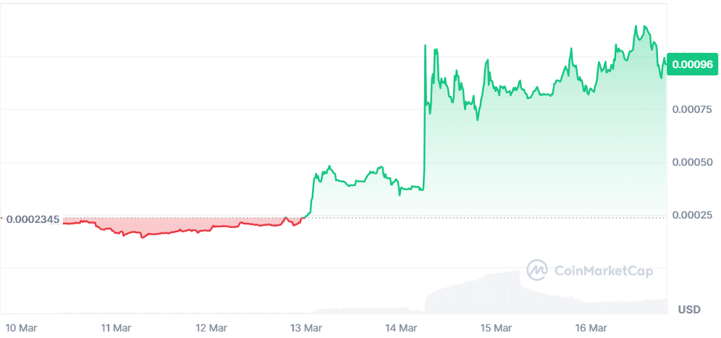Select the 15 Mar date label
721x338 pixels.
tap(497, 328)
